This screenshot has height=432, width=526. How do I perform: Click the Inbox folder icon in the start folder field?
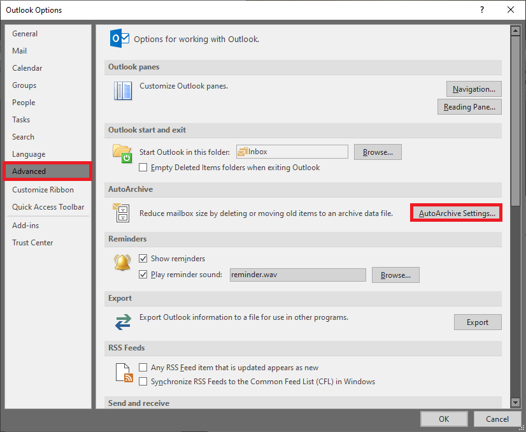[242, 152]
